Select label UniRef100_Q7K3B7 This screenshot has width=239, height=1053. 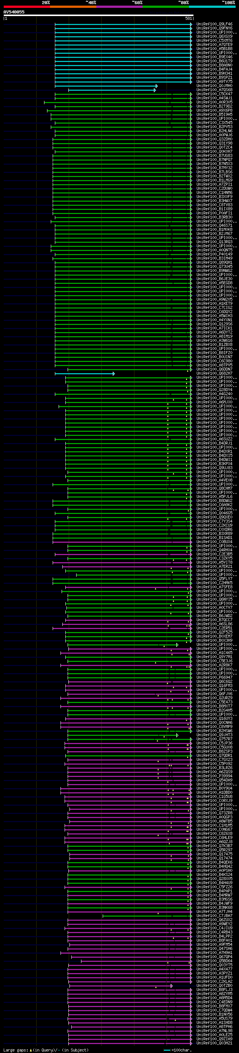(x=214, y=846)
